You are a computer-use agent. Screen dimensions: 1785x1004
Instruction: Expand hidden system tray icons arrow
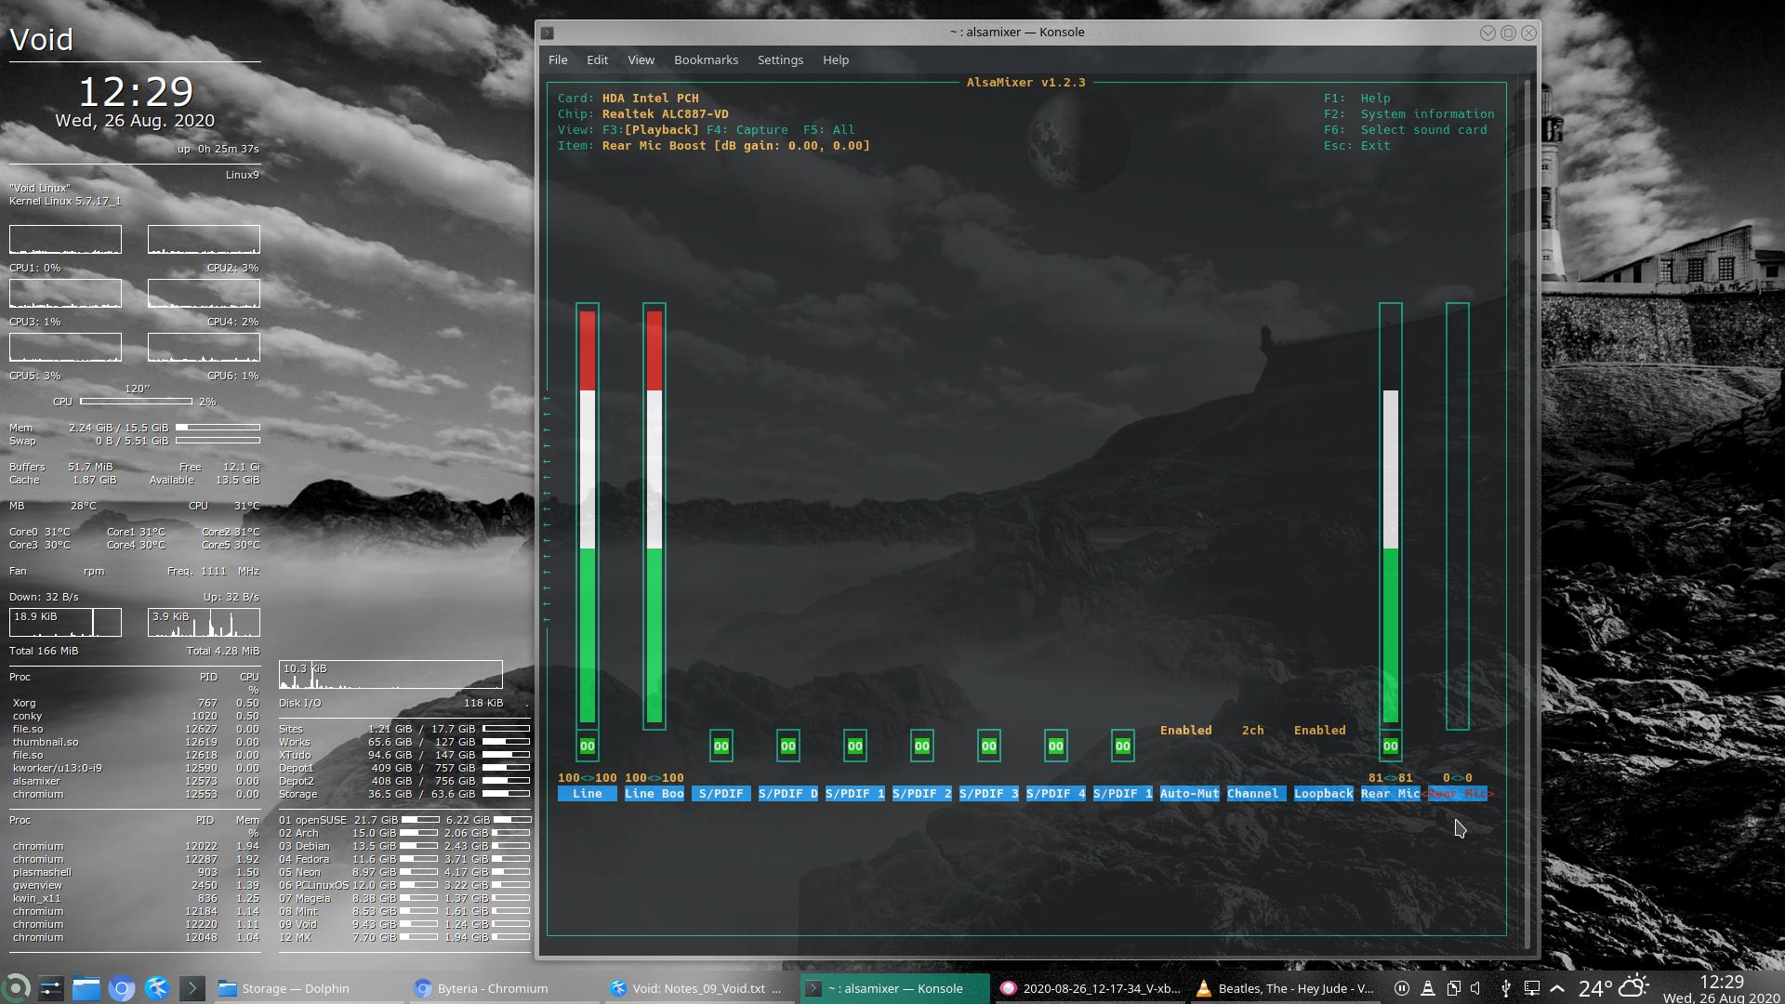point(1558,988)
